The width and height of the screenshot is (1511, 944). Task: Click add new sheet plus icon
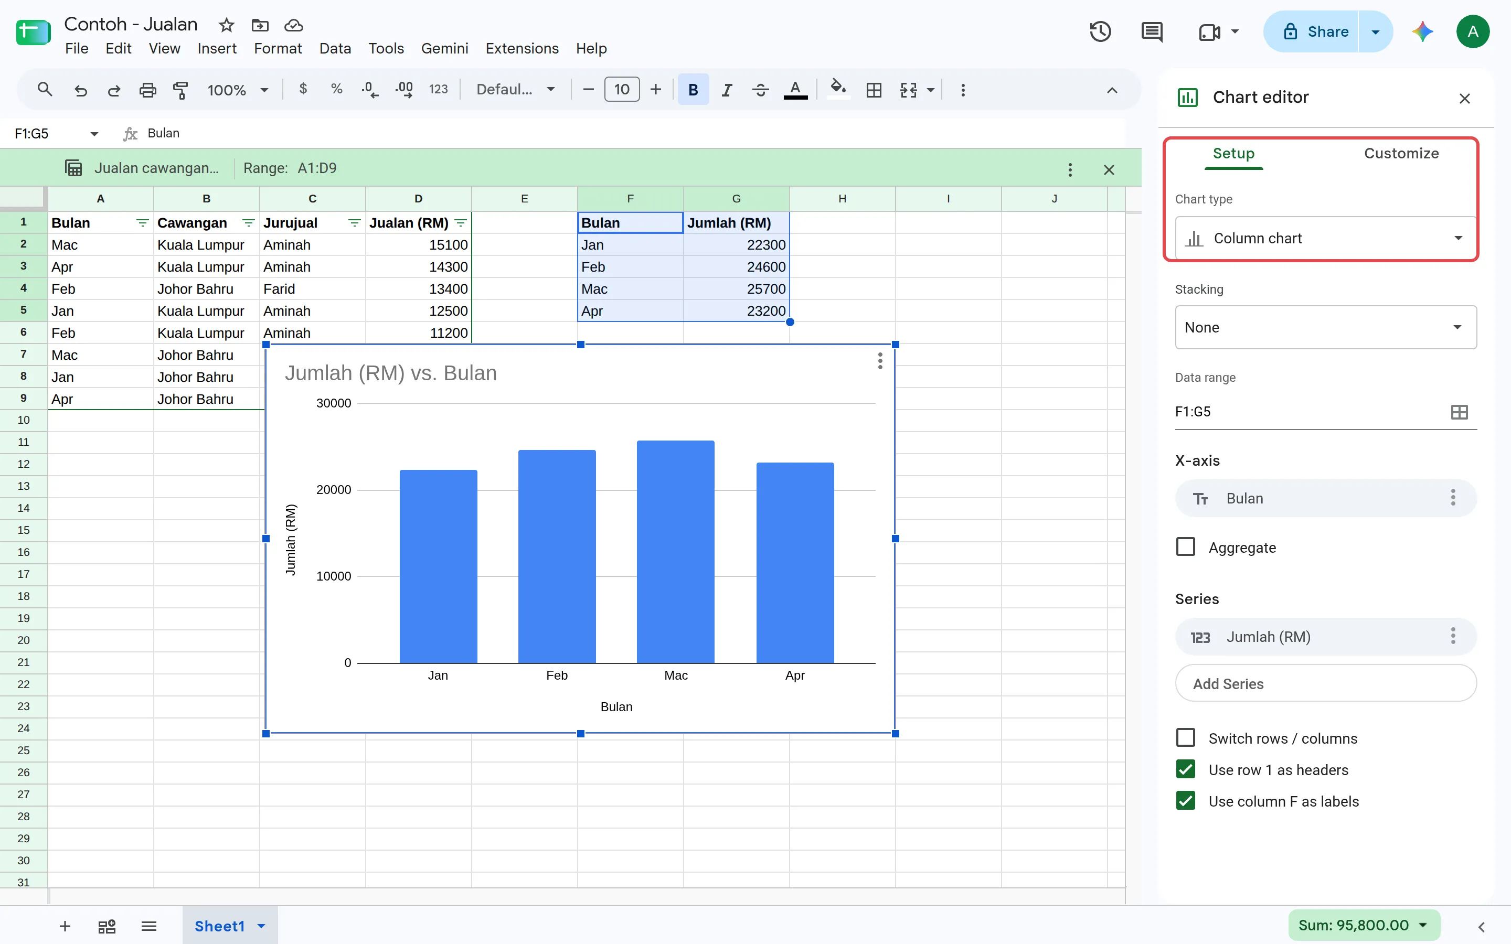coord(65,926)
